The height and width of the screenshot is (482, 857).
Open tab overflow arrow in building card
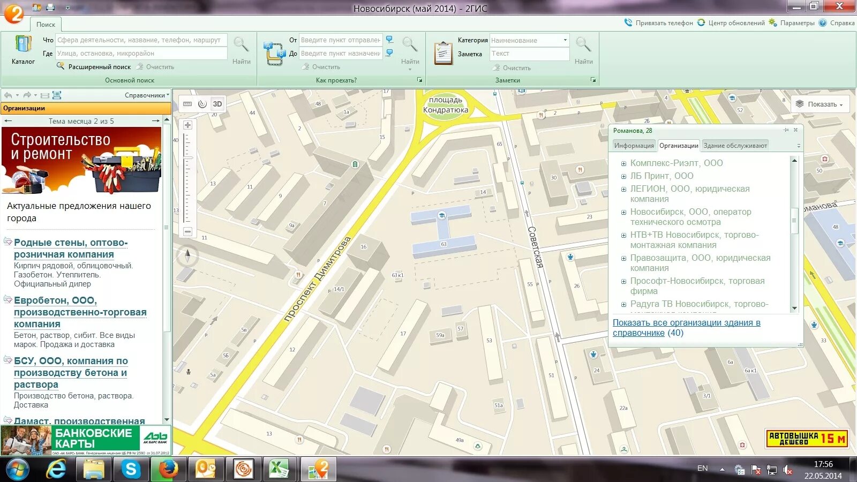click(798, 146)
